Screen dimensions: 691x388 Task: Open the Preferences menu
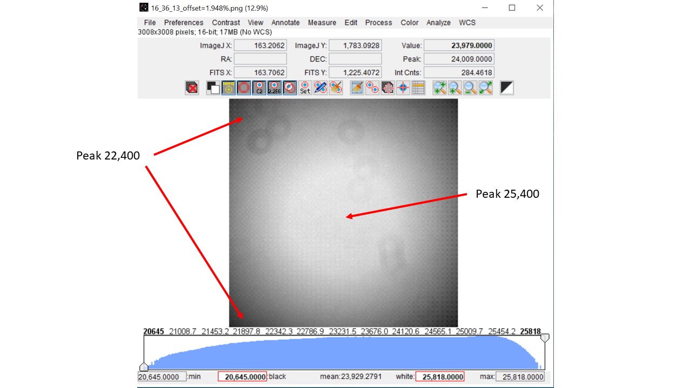point(184,23)
